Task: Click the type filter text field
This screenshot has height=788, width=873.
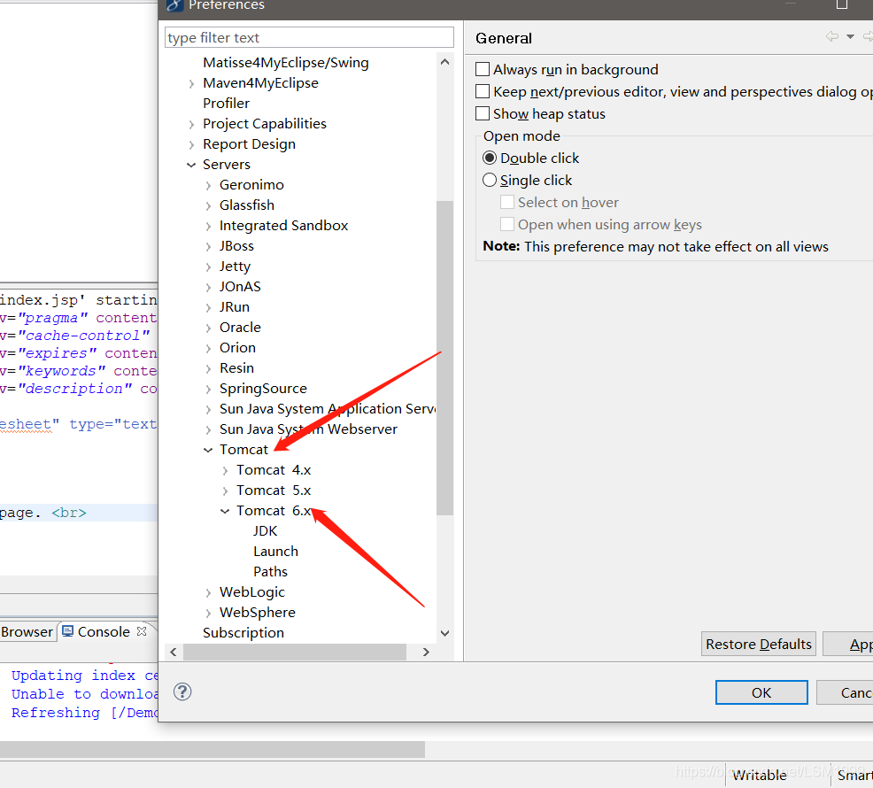Action: (x=309, y=37)
